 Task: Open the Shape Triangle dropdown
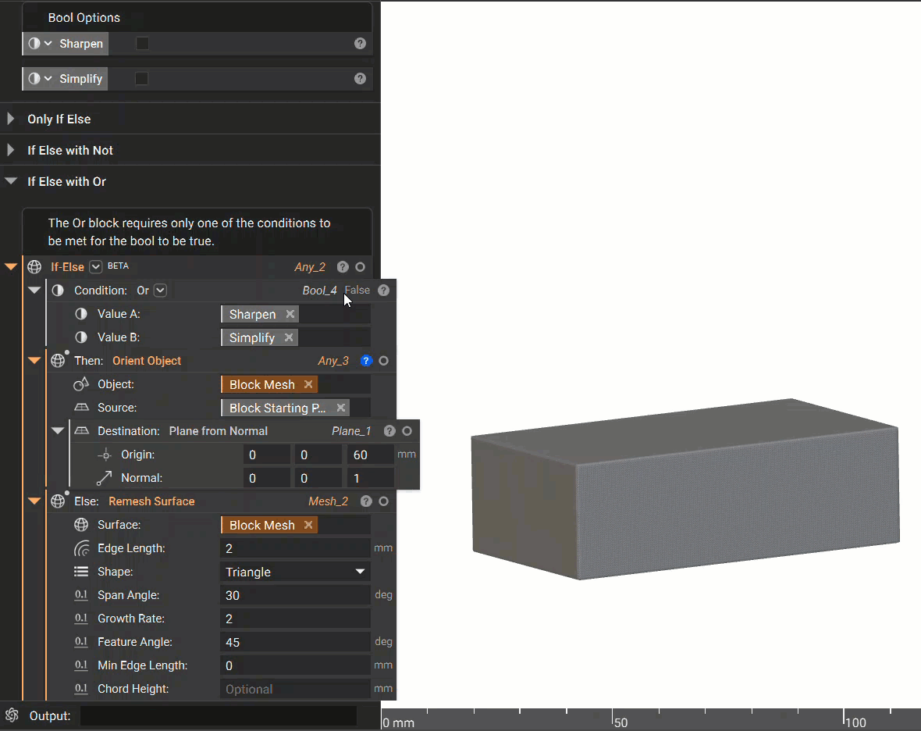(295, 572)
